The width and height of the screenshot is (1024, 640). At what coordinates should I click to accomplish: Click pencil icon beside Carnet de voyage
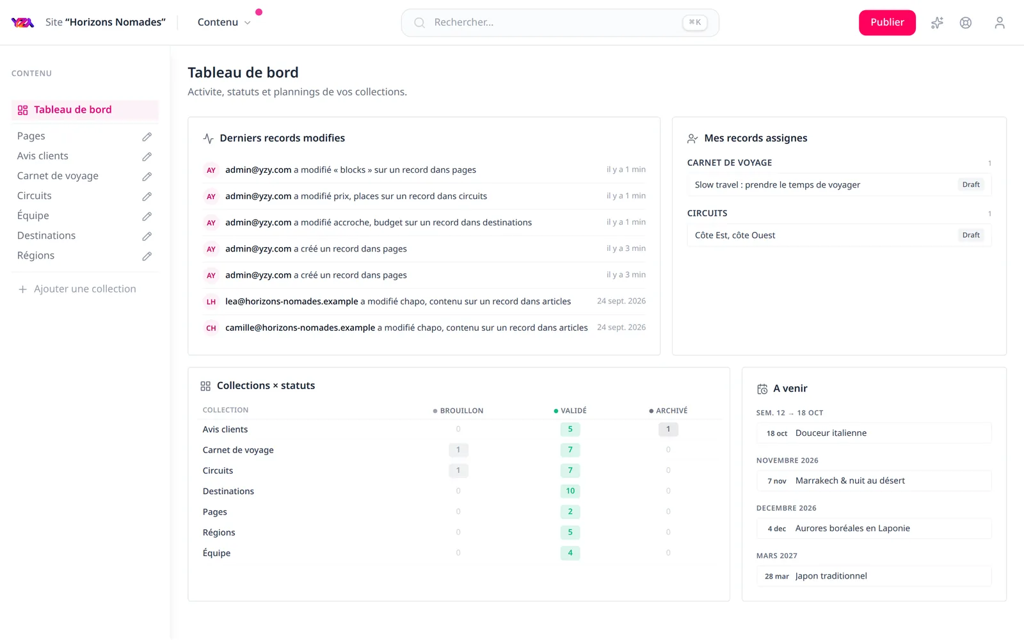click(x=147, y=176)
